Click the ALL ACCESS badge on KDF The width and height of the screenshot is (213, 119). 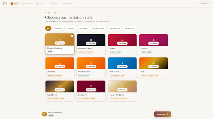coord(150,75)
